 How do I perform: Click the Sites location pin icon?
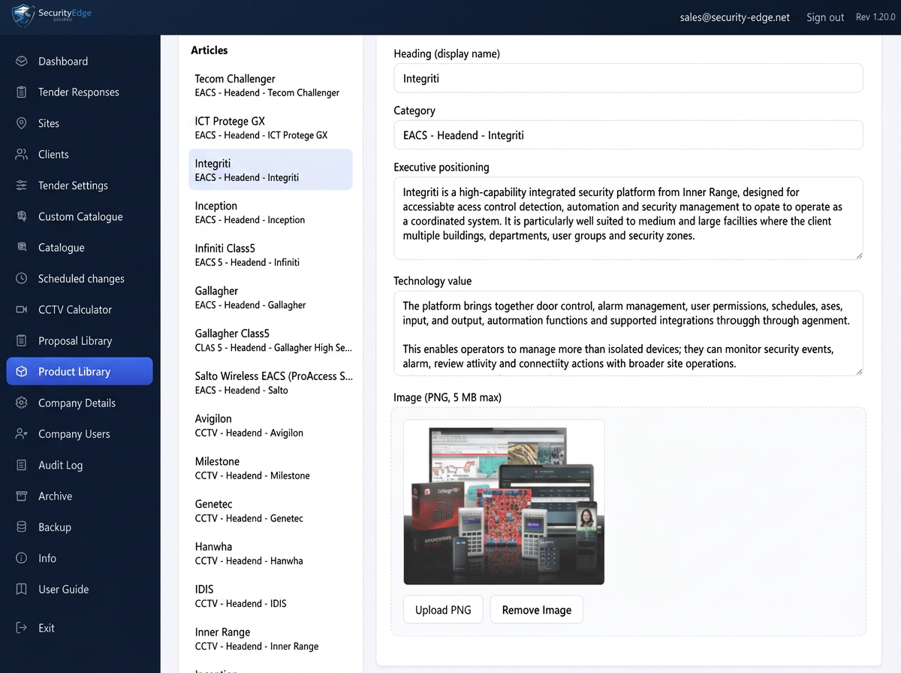click(22, 123)
